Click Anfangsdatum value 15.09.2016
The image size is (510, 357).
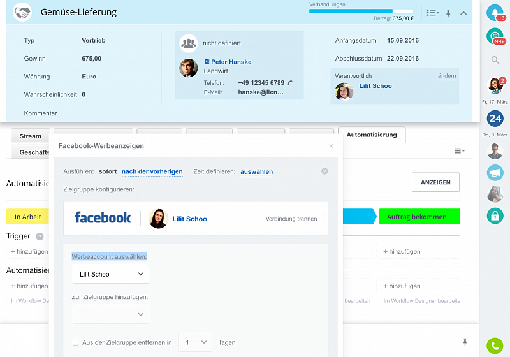click(403, 41)
